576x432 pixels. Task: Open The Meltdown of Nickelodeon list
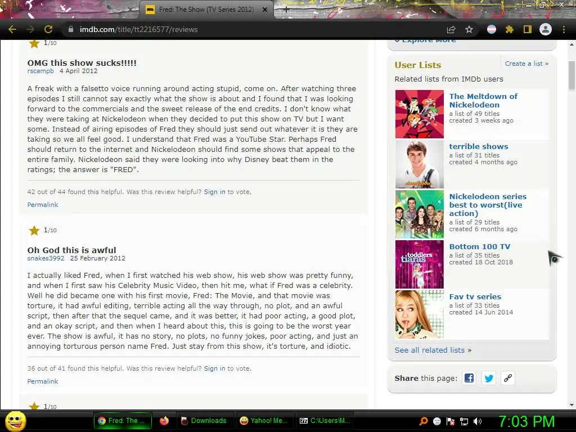coord(483,100)
